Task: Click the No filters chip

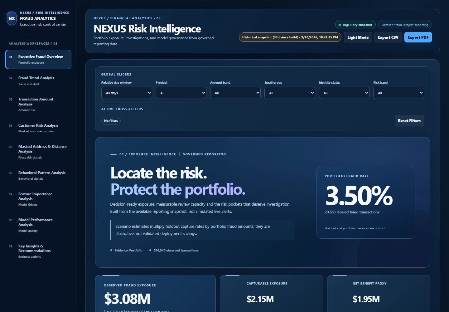Action: click(x=111, y=121)
